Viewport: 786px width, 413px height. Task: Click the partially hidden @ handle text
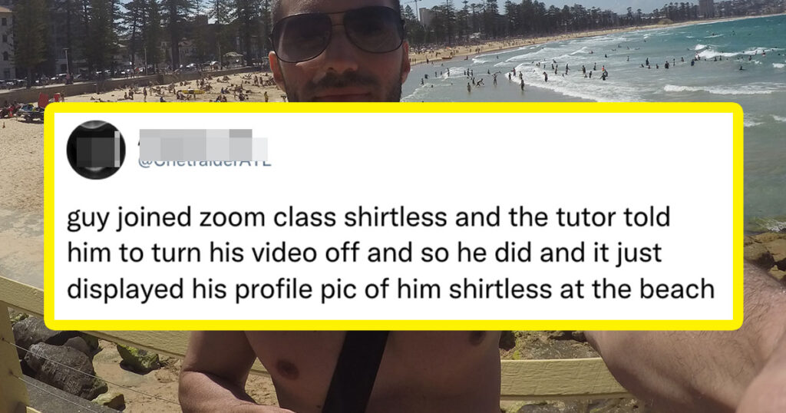pyautogui.click(x=204, y=163)
